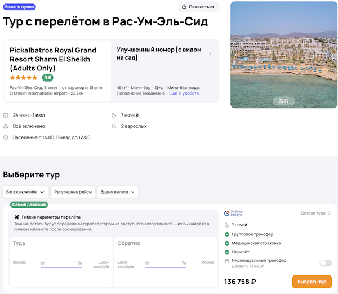338x294 pixels.
Task: Click the airplane icon in flexible flight parameters
Action: (x=16, y=217)
